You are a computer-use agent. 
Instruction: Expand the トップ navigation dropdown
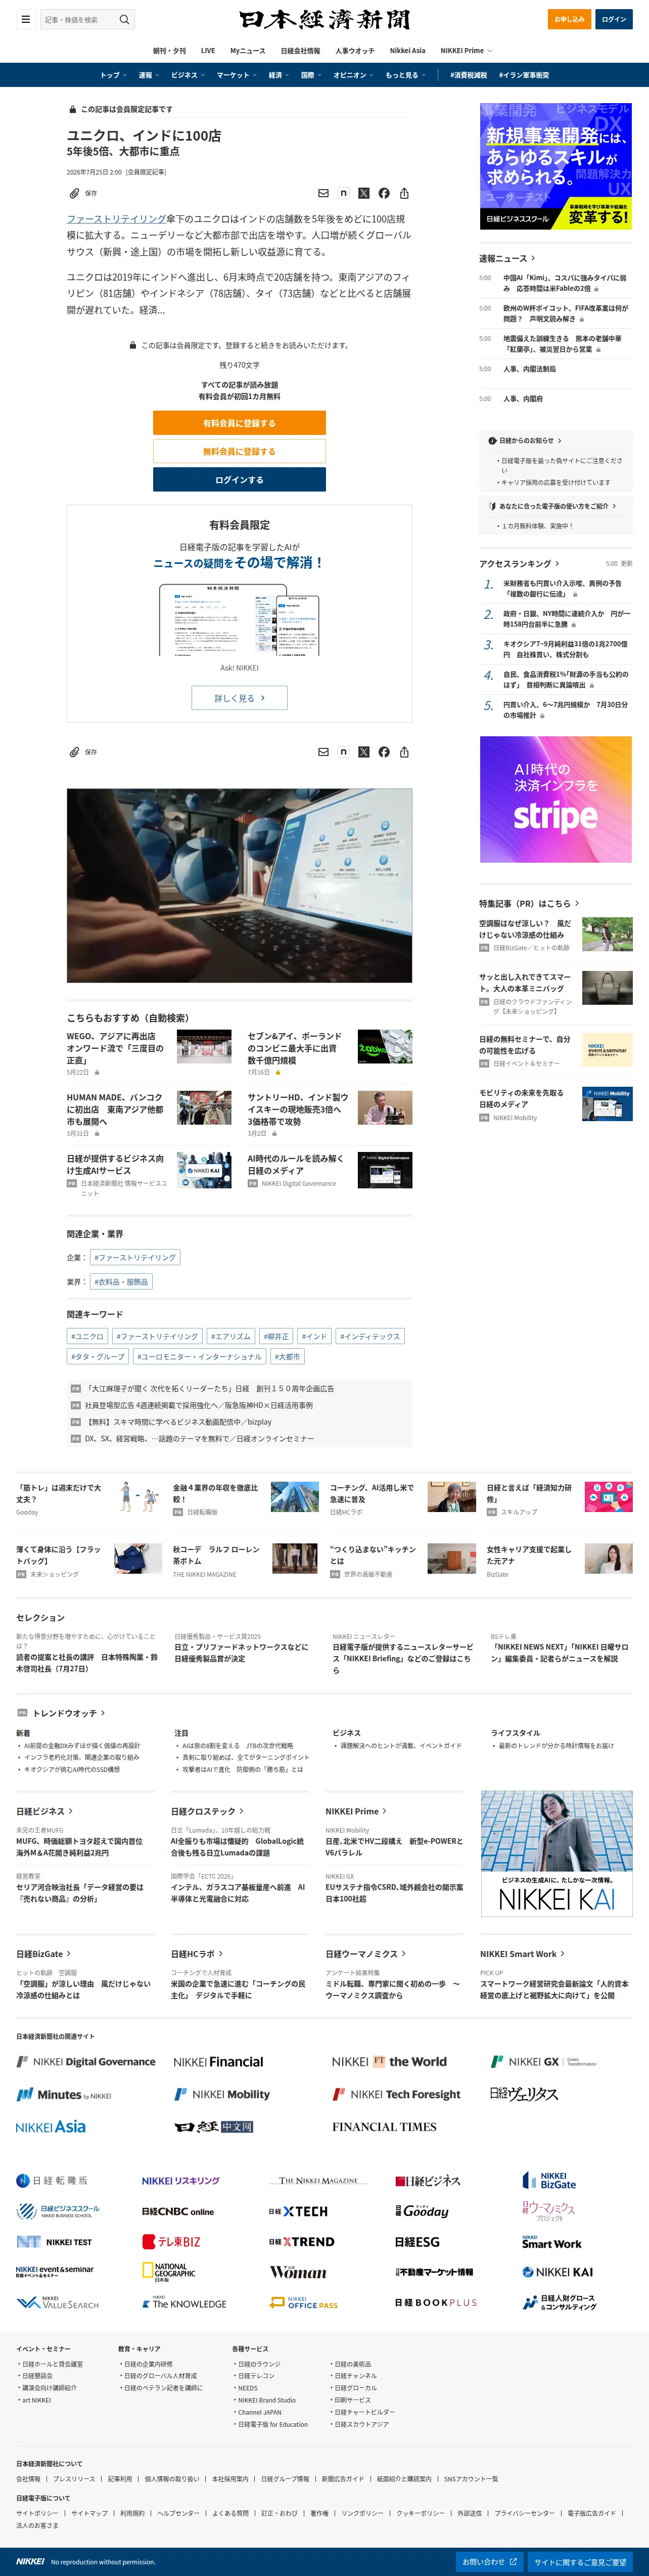pyautogui.click(x=113, y=75)
